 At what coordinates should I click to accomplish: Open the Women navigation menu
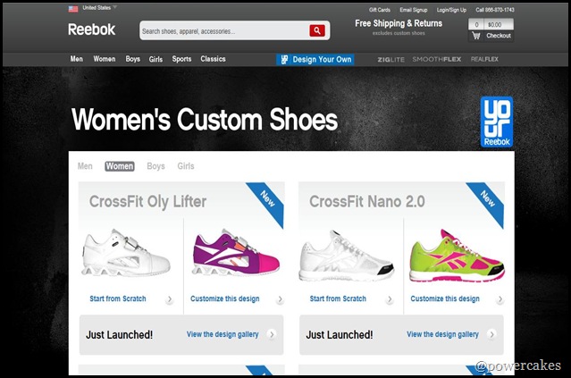tap(105, 59)
